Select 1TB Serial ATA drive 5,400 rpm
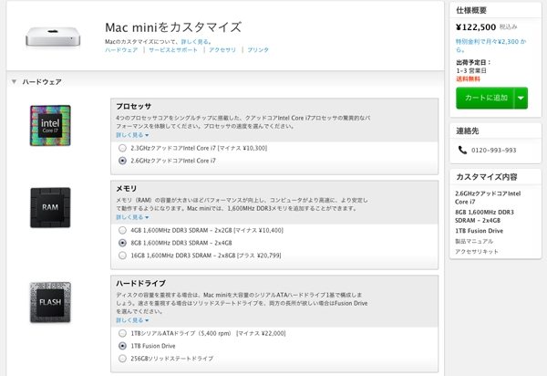Screen dimensions: 547x376 coord(122,333)
